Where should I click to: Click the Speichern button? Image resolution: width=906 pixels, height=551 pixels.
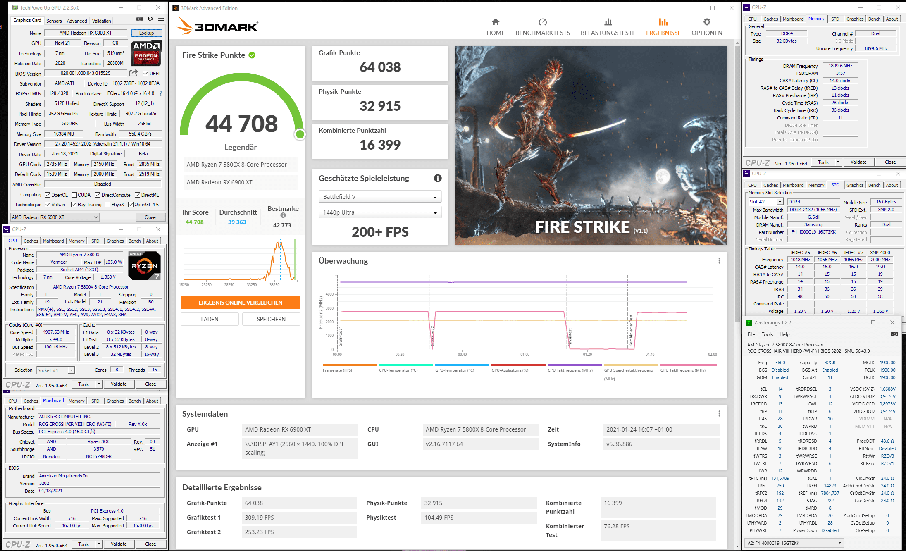(x=271, y=319)
